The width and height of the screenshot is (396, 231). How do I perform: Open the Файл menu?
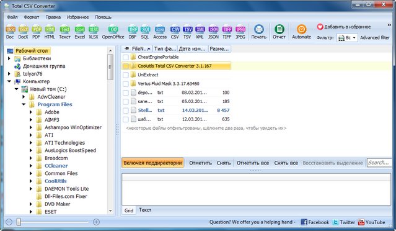(12, 17)
